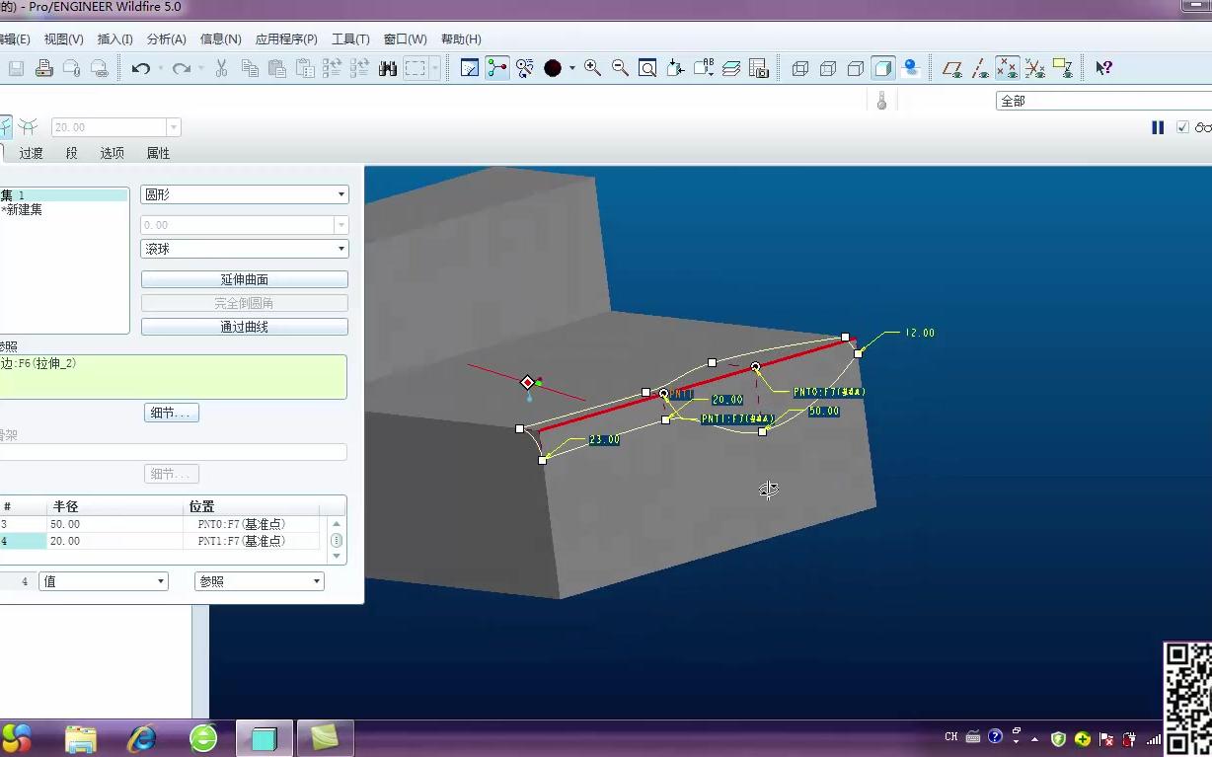Screen dimensions: 1212x757
Task: Open the Saved view list icon
Action: pos(703,68)
